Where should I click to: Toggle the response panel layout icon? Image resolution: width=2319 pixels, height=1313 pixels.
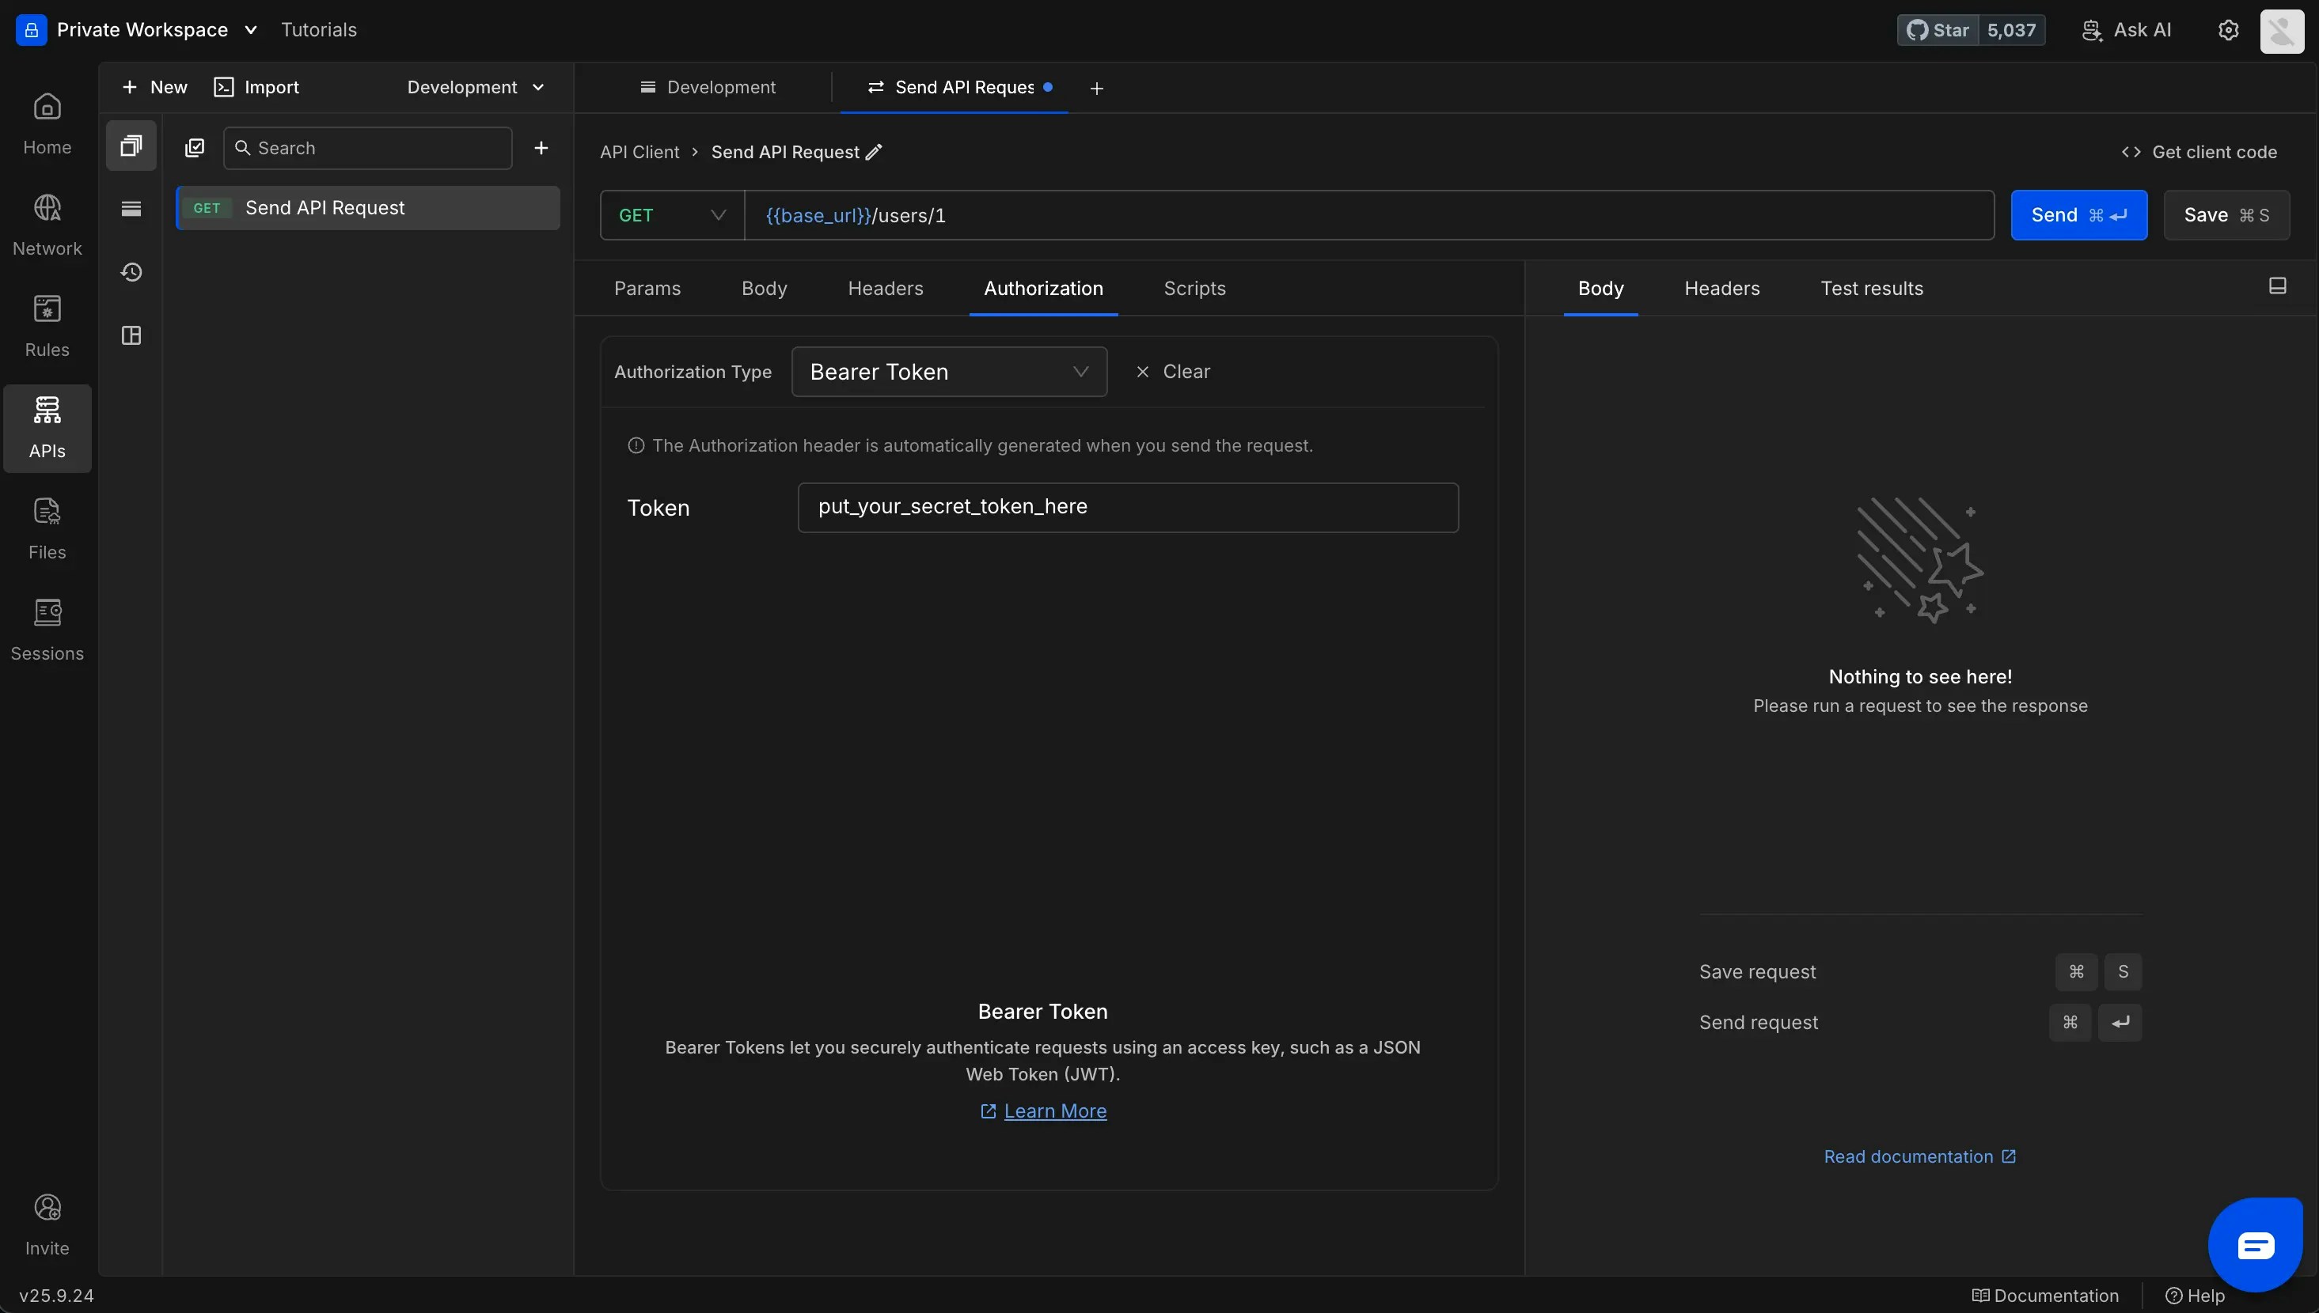tap(2276, 286)
